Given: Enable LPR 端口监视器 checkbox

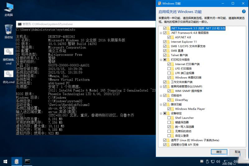Looking at the screenshot, I should click(169, 73).
